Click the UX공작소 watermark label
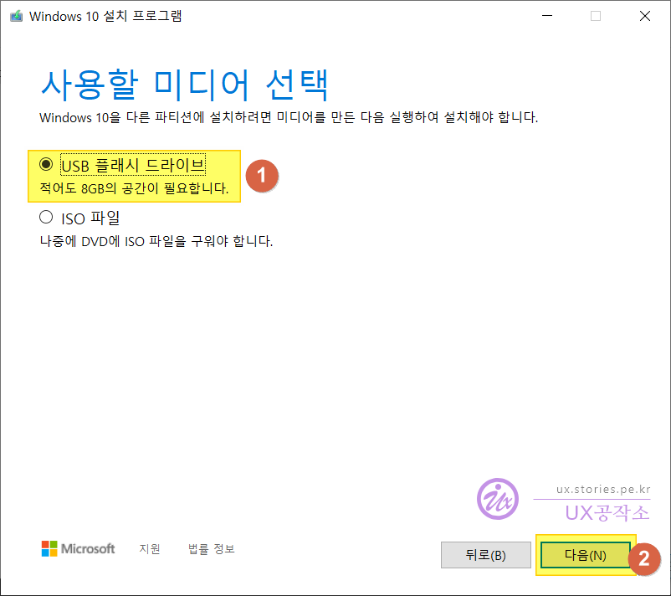Screen dimensions: 671x596 pos(607,511)
